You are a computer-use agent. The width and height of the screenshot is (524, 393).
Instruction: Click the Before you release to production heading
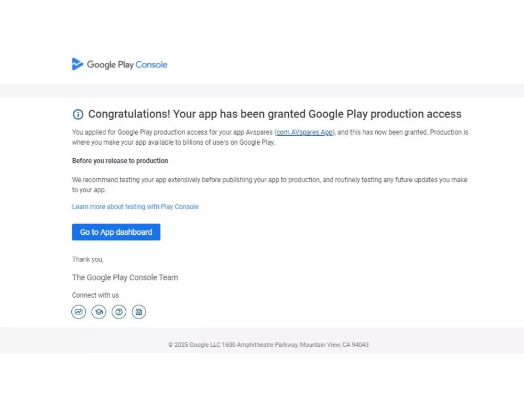click(120, 161)
